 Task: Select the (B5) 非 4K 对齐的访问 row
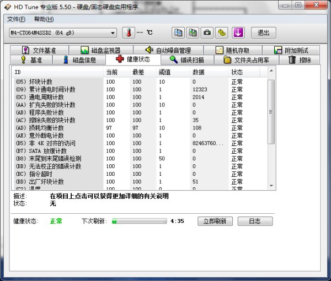(x=141, y=143)
